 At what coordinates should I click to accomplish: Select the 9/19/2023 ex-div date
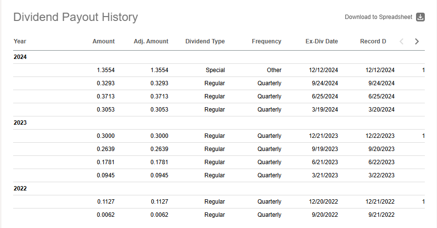[x=325, y=149]
